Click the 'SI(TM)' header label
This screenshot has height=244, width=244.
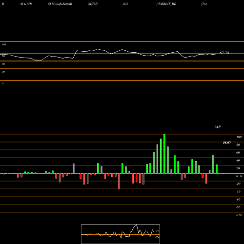[93, 4]
